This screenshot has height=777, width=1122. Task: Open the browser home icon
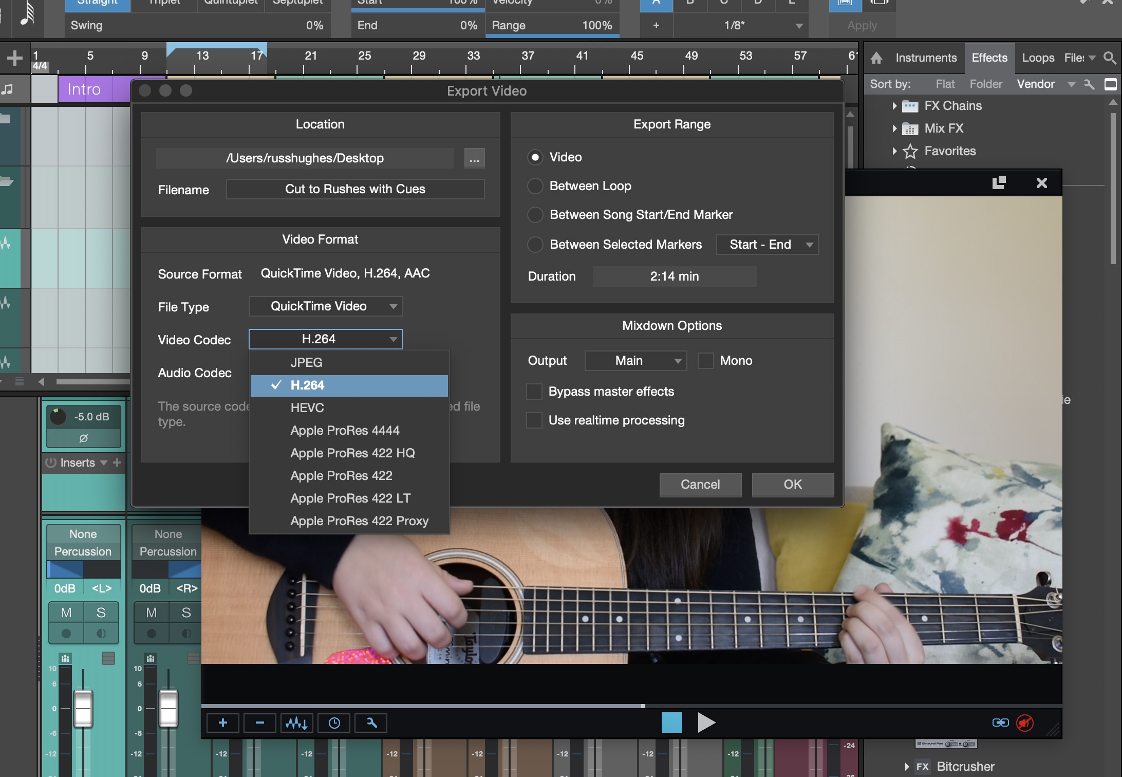pyautogui.click(x=876, y=58)
